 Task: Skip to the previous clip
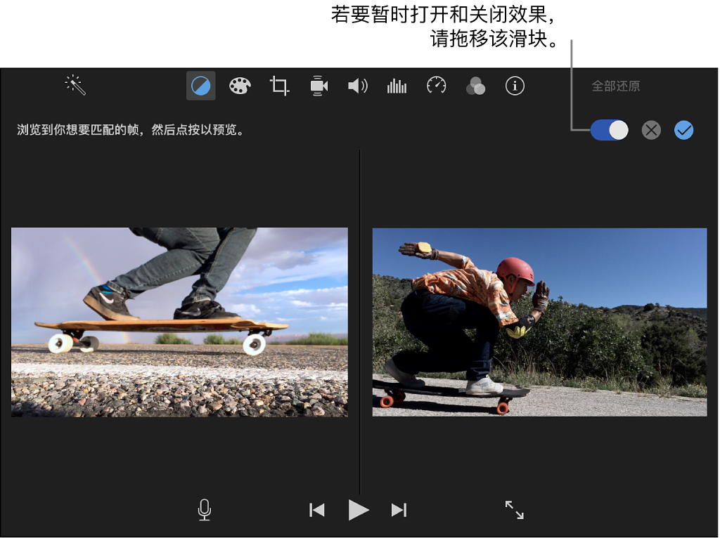(317, 510)
